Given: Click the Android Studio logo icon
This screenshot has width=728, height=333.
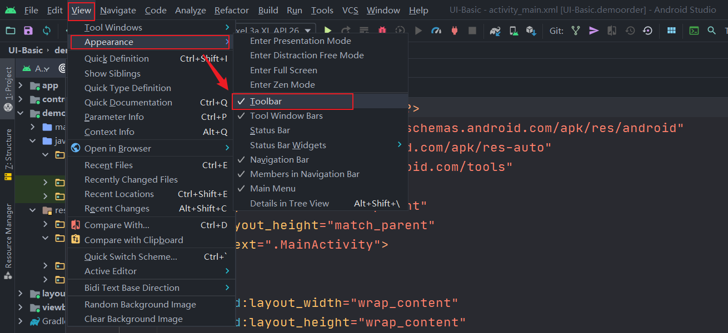Looking at the screenshot, I should click(x=11, y=10).
